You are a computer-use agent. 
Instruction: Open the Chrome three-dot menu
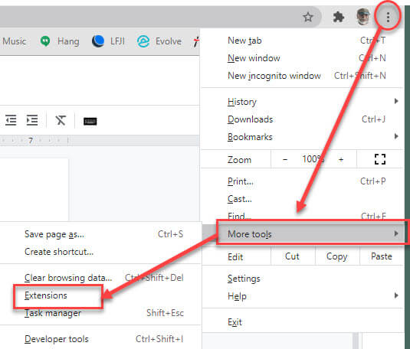tap(388, 18)
